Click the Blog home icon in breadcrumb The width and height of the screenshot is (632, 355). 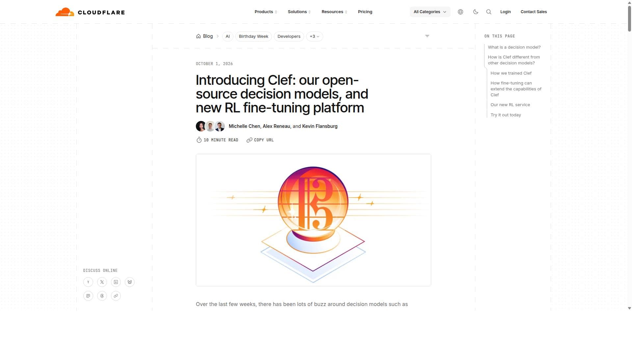point(198,36)
